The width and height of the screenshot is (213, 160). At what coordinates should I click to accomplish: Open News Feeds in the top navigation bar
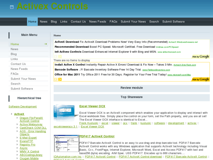(x=98, y=22)
